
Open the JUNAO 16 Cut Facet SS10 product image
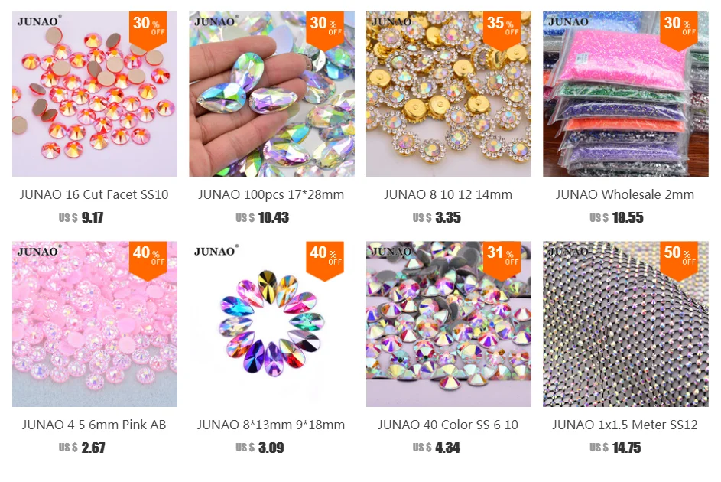[x=95, y=94]
